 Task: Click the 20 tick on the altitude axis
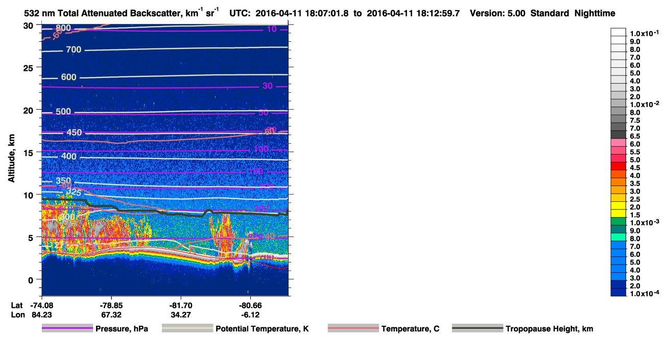pyautogui.click(x=29, y=110)
